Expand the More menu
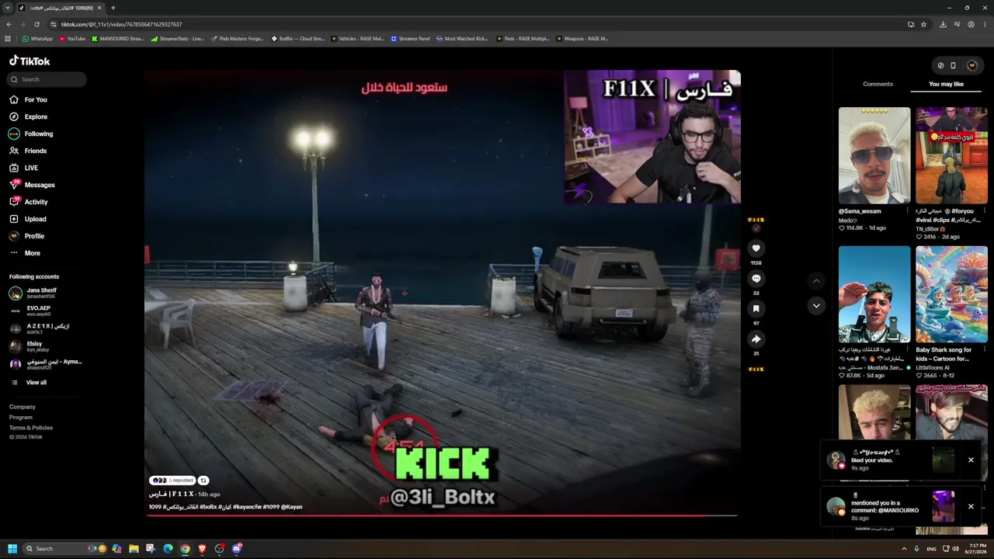 [x=25, y=253]
